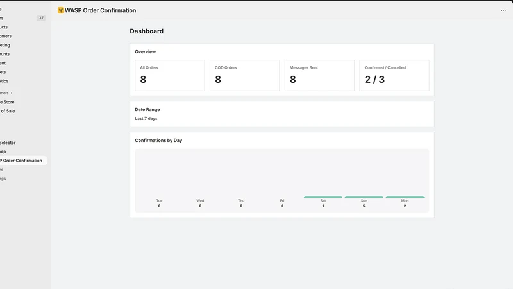Click the Thu label in chart
Screen dimensions: 513x289
pos(241,200)
